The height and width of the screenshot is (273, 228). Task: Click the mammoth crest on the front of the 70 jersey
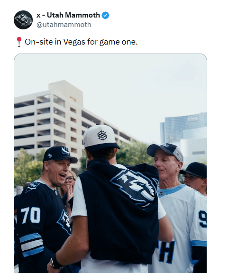(65, 222)
